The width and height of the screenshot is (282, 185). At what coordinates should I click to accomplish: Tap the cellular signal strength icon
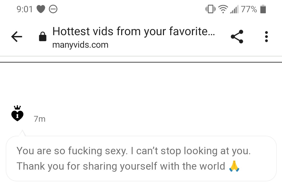234,9
